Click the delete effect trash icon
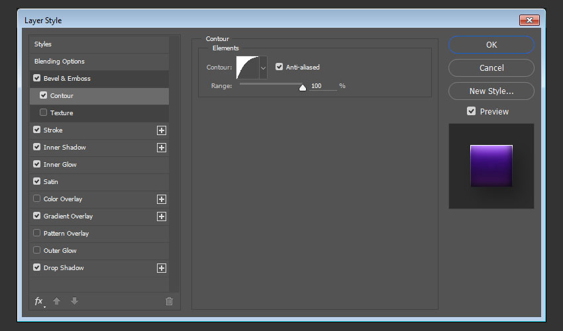 pyautogui.click(x=169, y=301)
